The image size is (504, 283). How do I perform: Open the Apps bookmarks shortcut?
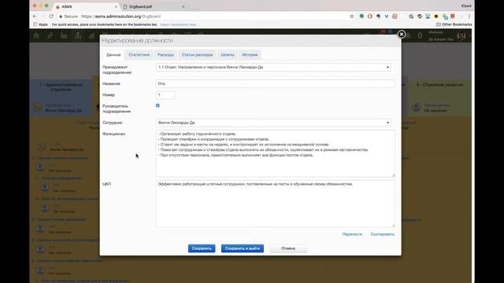40,24
